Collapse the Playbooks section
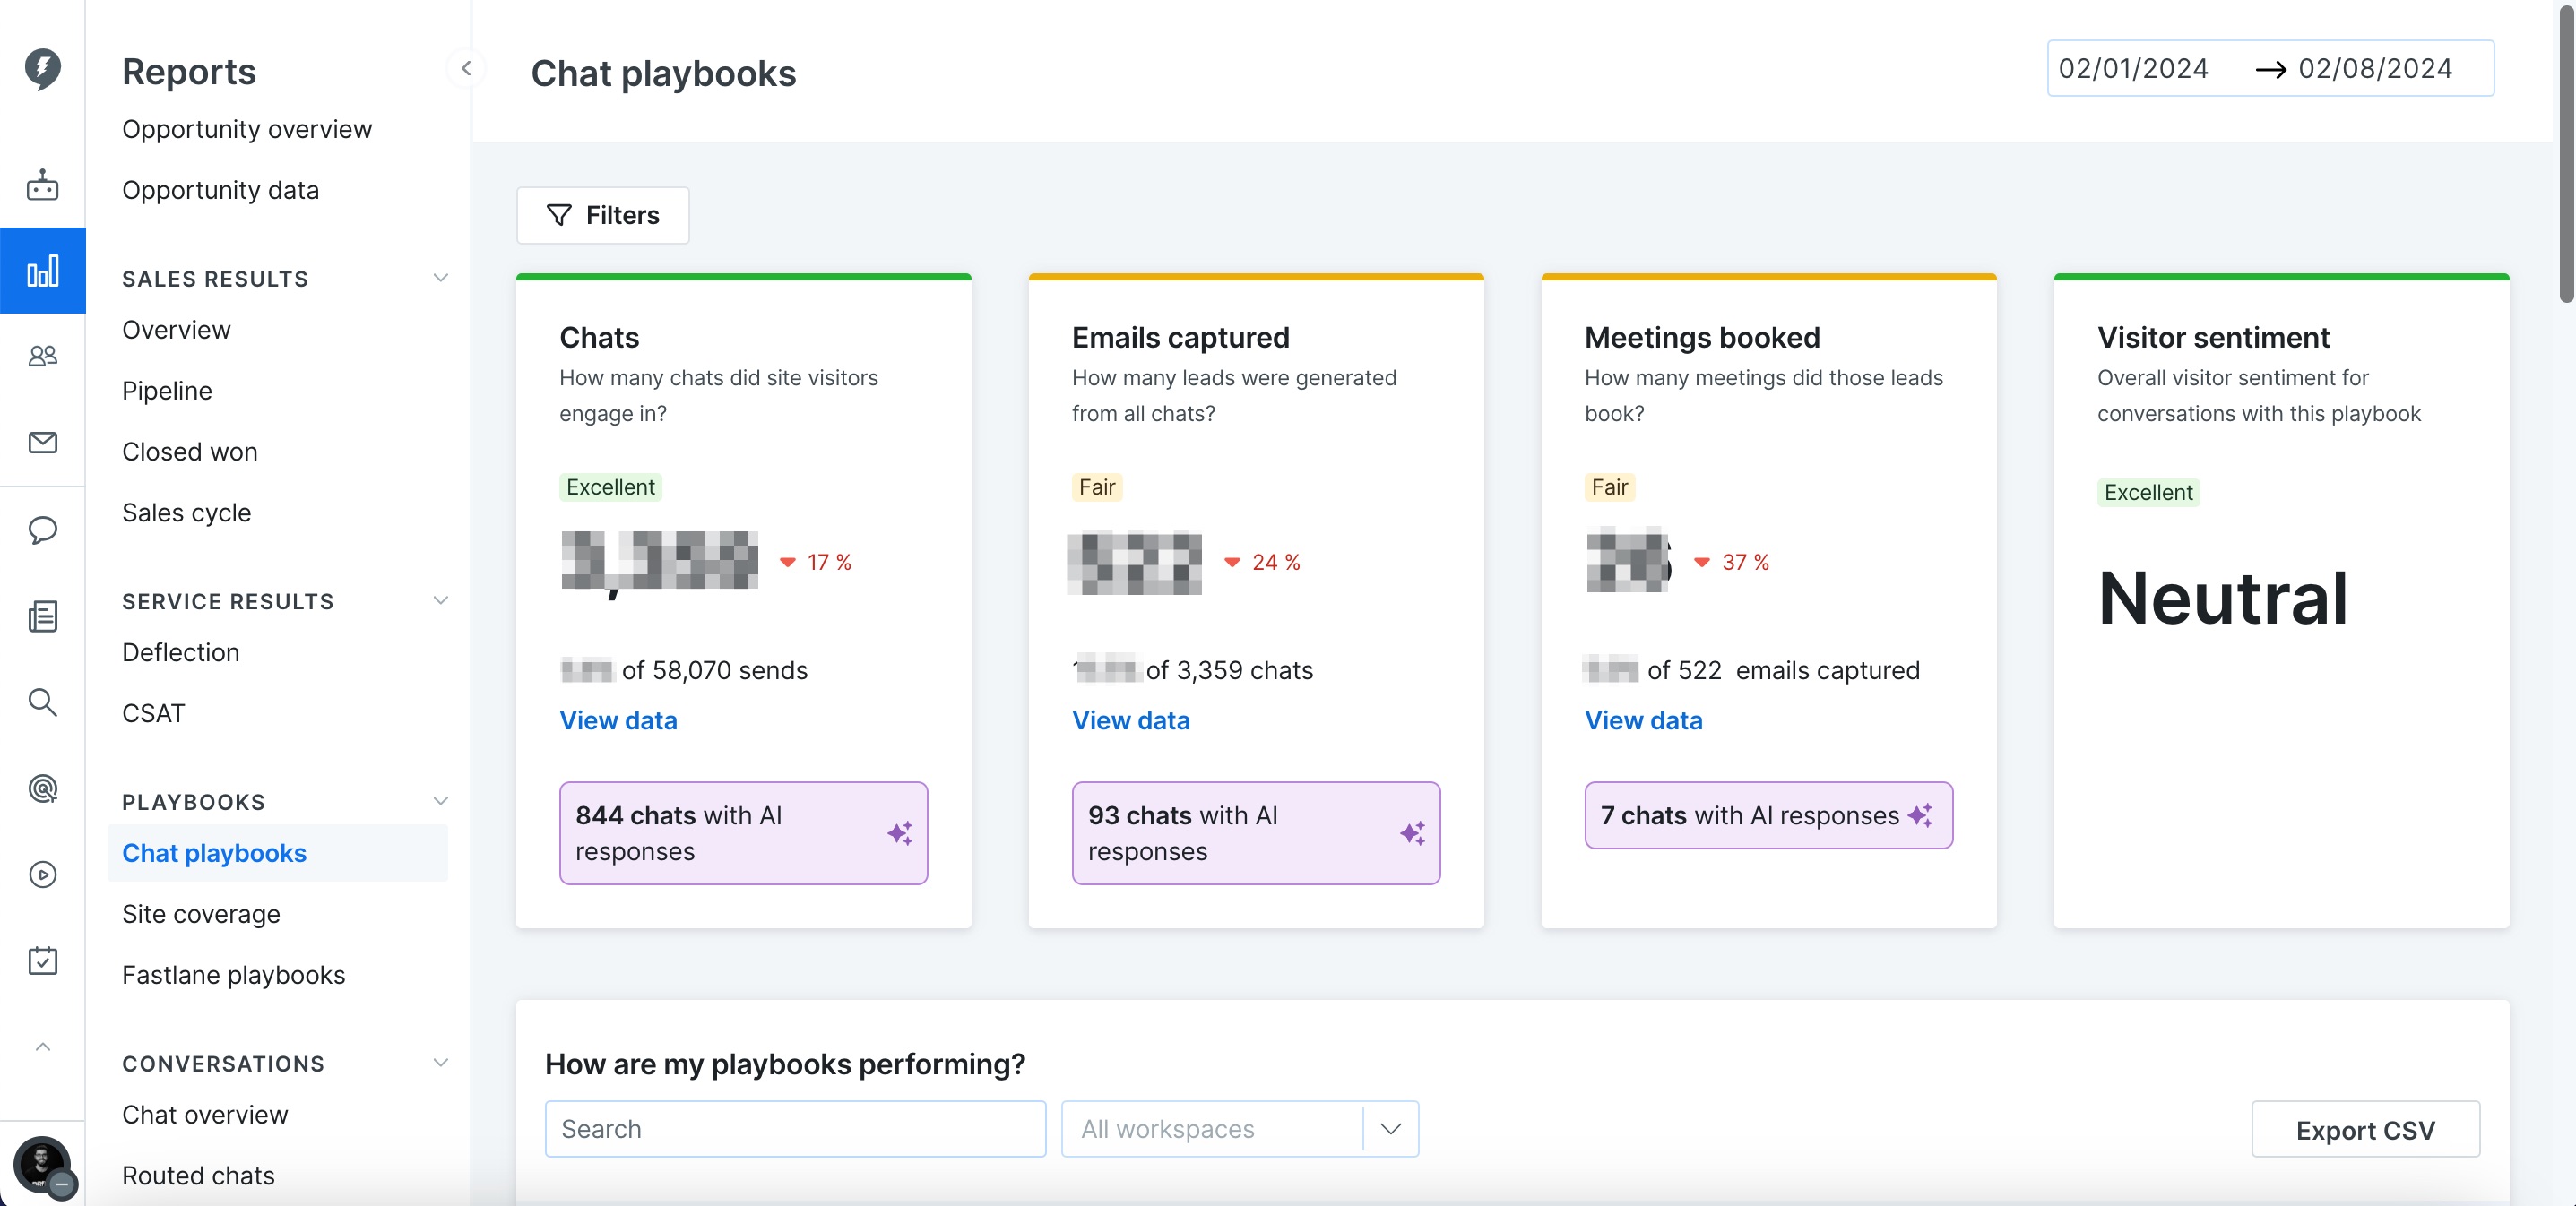Screen dimensions: 2576x1206 (x=440, y=801)
